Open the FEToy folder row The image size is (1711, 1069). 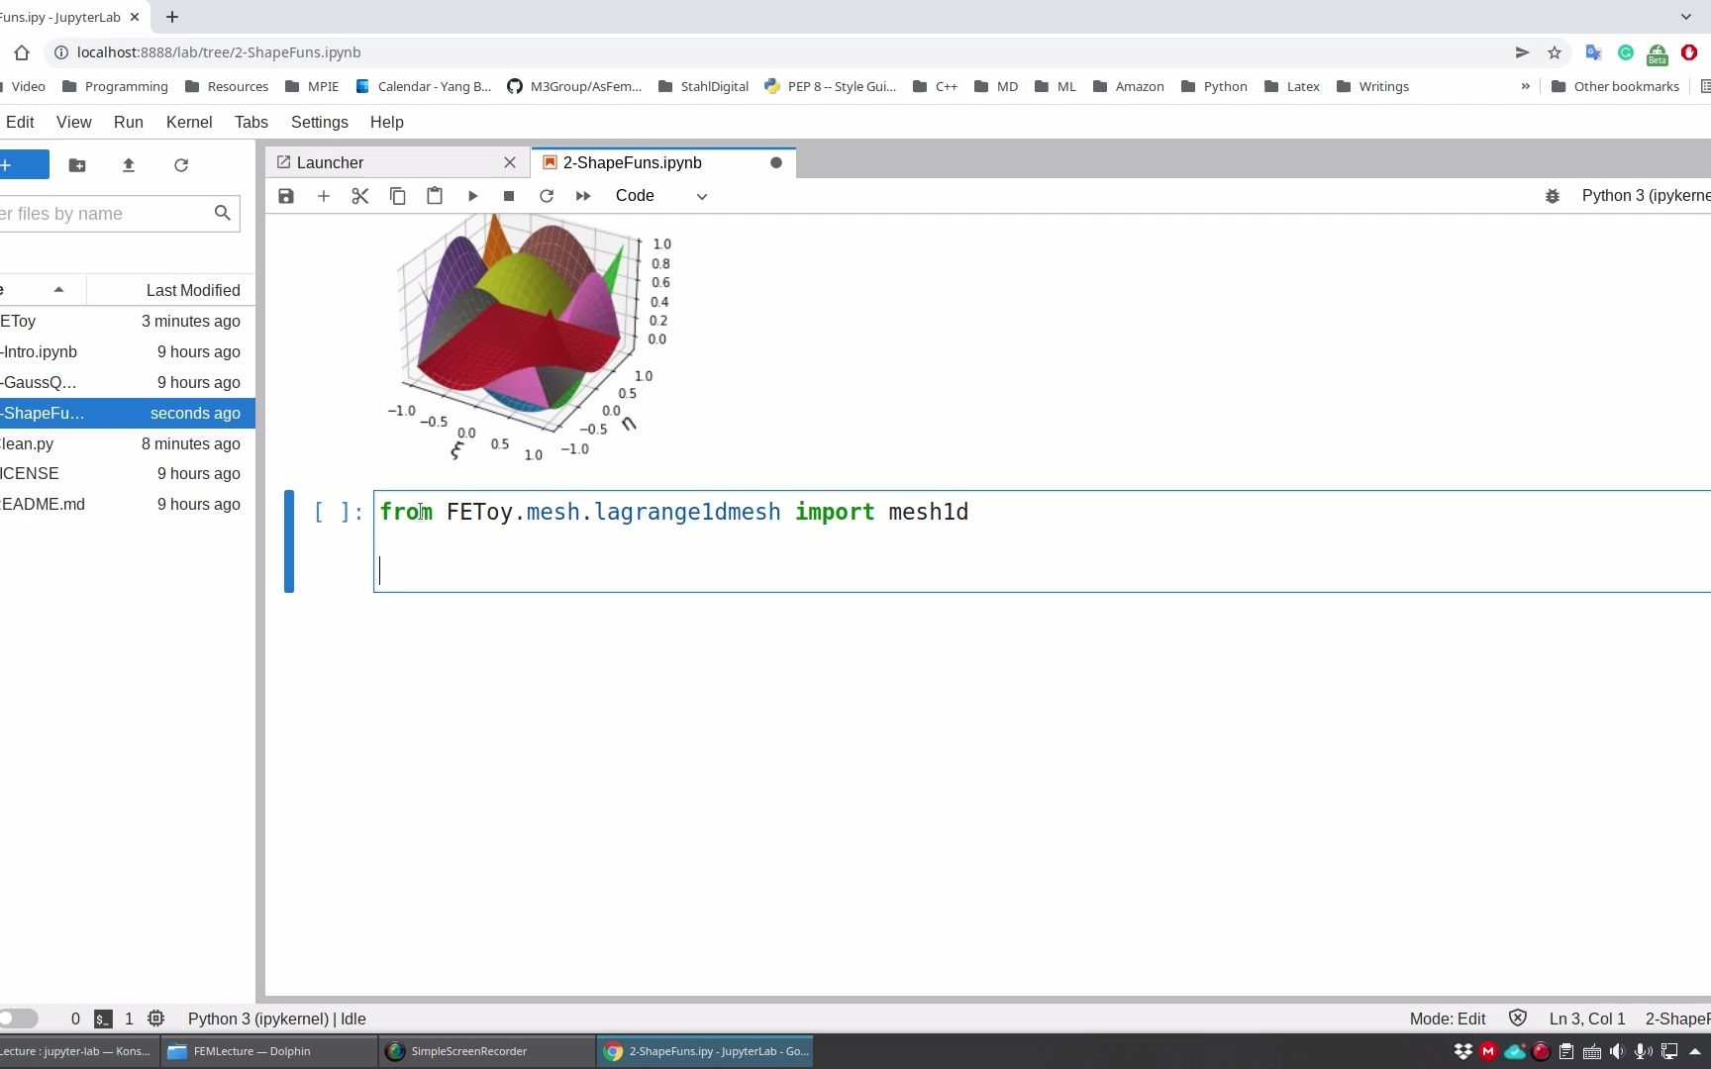pos(128,321)
